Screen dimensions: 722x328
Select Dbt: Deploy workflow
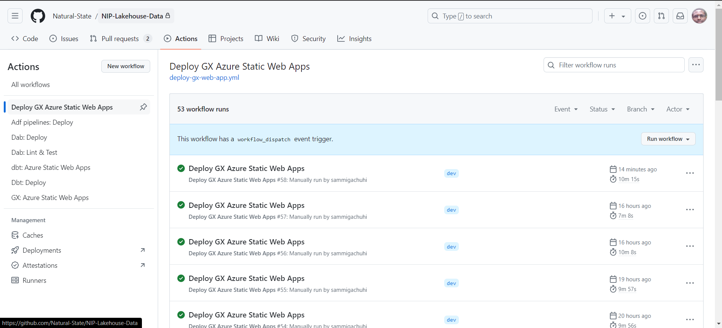click(79, 183)
